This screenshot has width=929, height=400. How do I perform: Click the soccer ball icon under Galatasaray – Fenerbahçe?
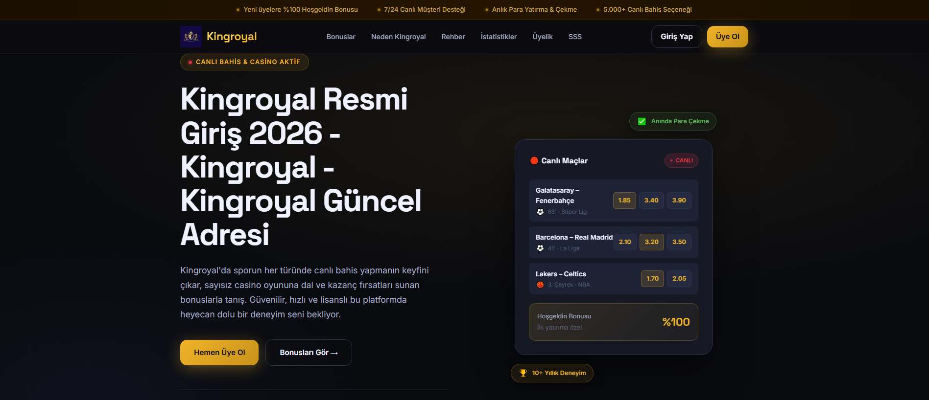click(x=540, y=212)
